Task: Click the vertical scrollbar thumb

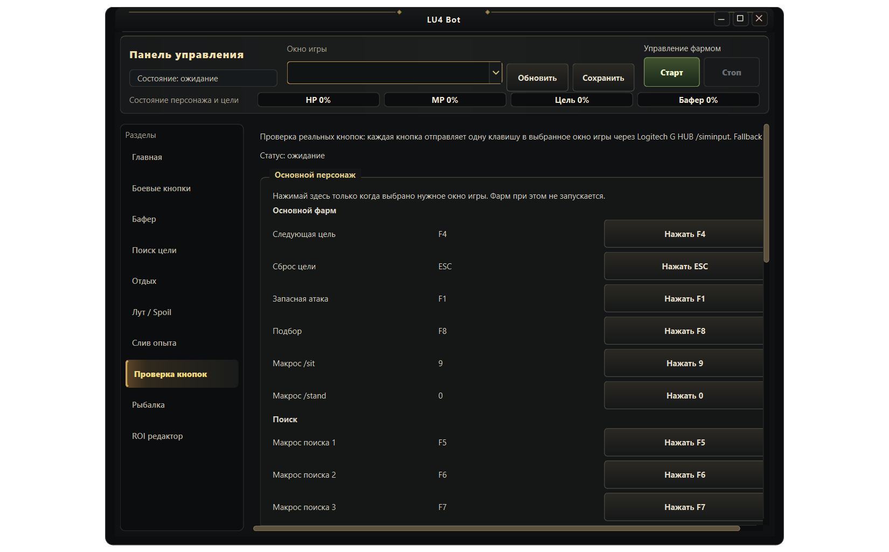Action: (x=766, y=193)
